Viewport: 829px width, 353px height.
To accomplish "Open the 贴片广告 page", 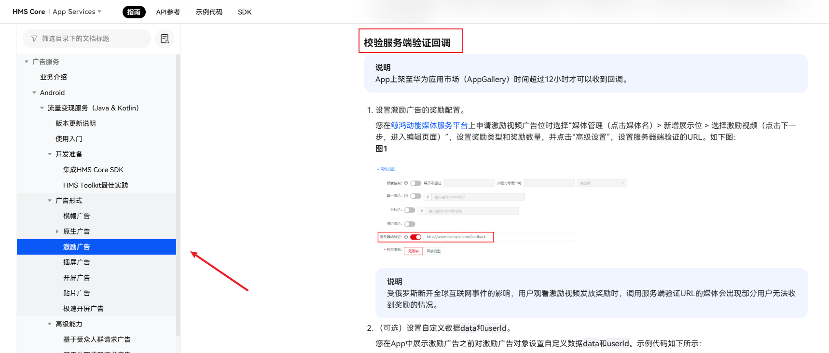I will point(77,293).
